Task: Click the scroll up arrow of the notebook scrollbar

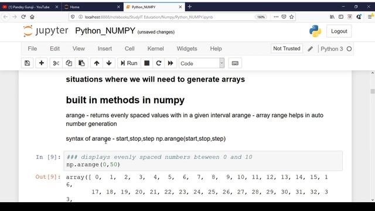Action: point(373,73)
